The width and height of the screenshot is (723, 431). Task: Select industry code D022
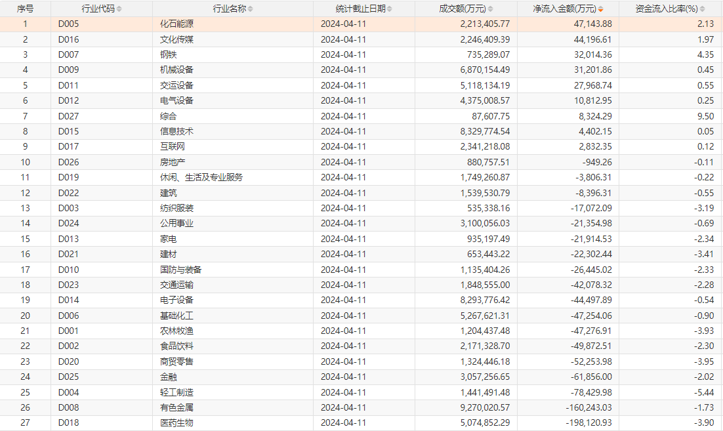(68, 193)
